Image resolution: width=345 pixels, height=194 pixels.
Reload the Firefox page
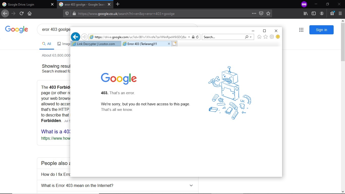(21, 13)
